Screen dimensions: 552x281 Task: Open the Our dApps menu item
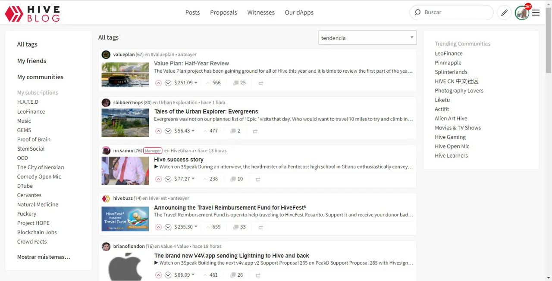[299, 12]
